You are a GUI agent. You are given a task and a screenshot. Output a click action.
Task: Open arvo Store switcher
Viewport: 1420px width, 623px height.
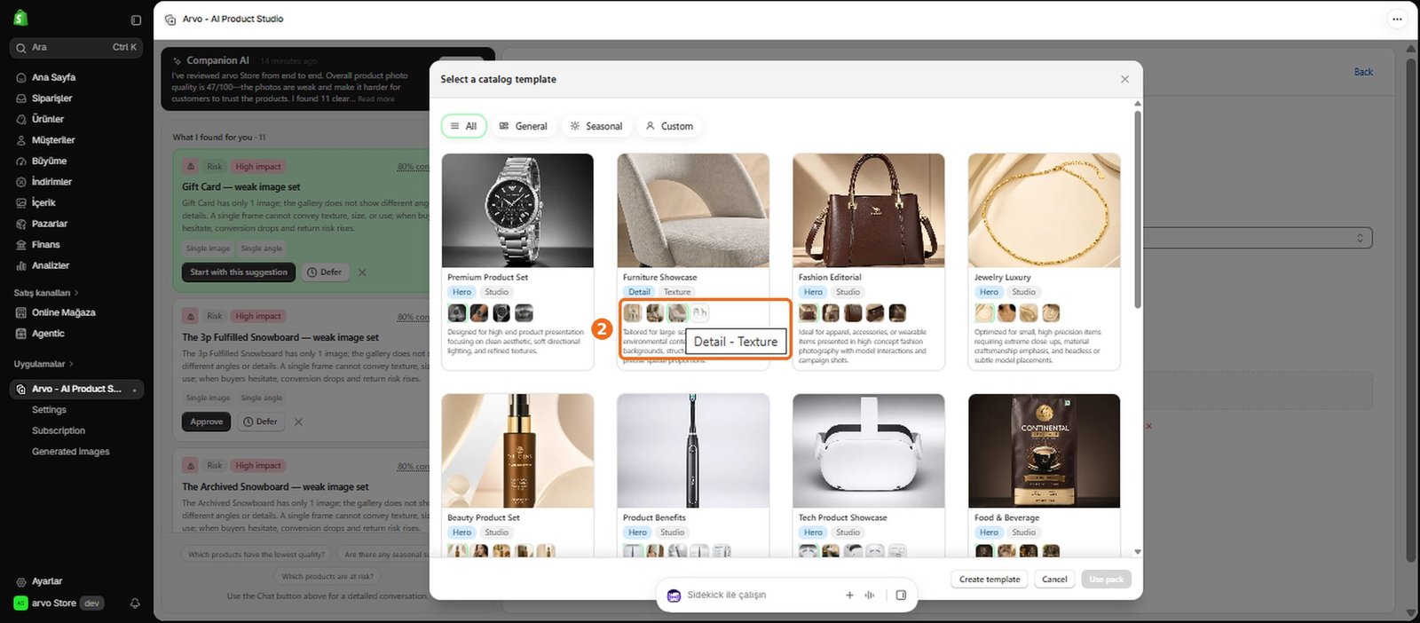[x=58, y=603]
